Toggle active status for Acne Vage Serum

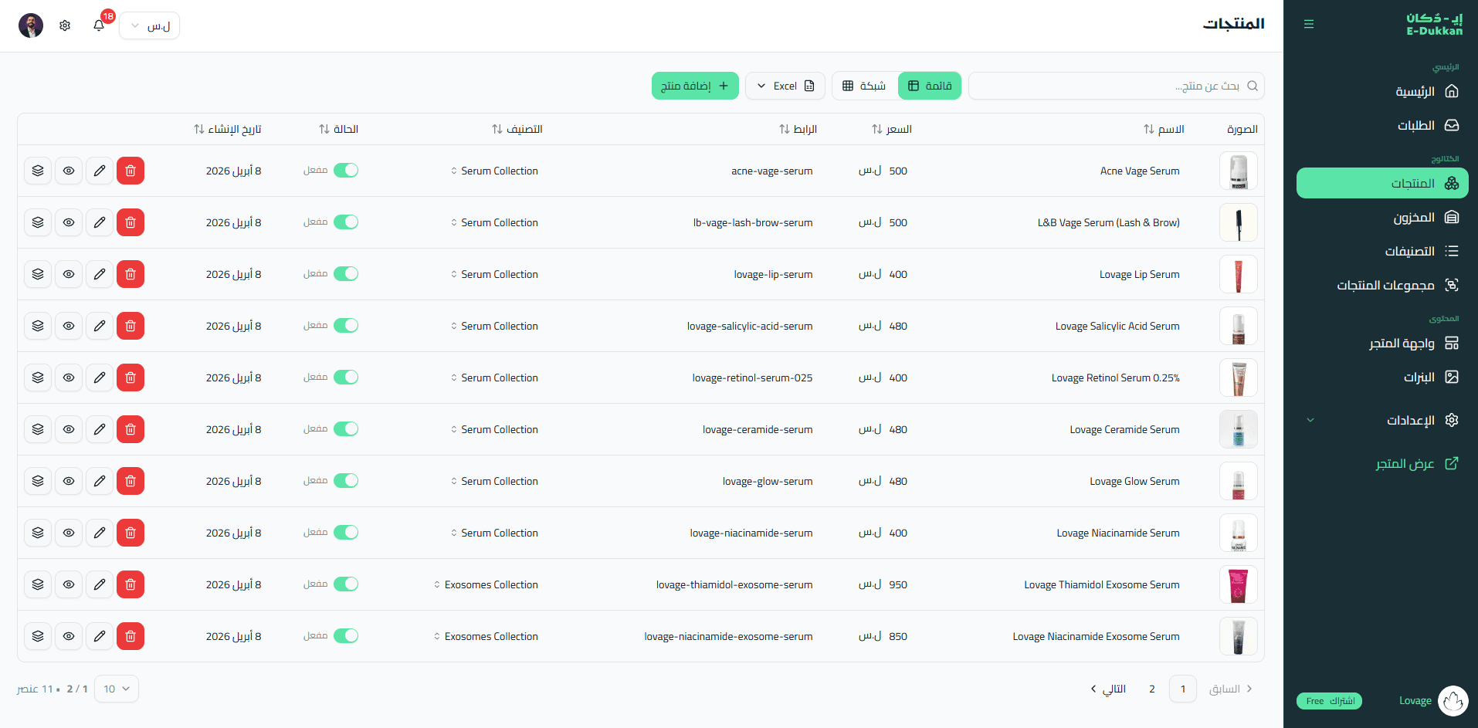[346, 171]
